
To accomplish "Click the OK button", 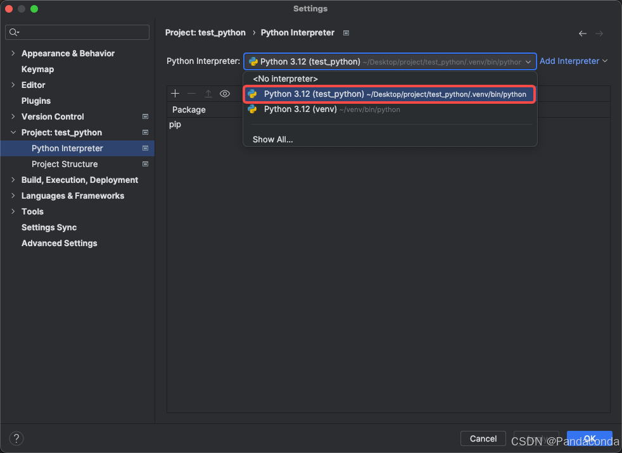I will click(x=590, y=438).
